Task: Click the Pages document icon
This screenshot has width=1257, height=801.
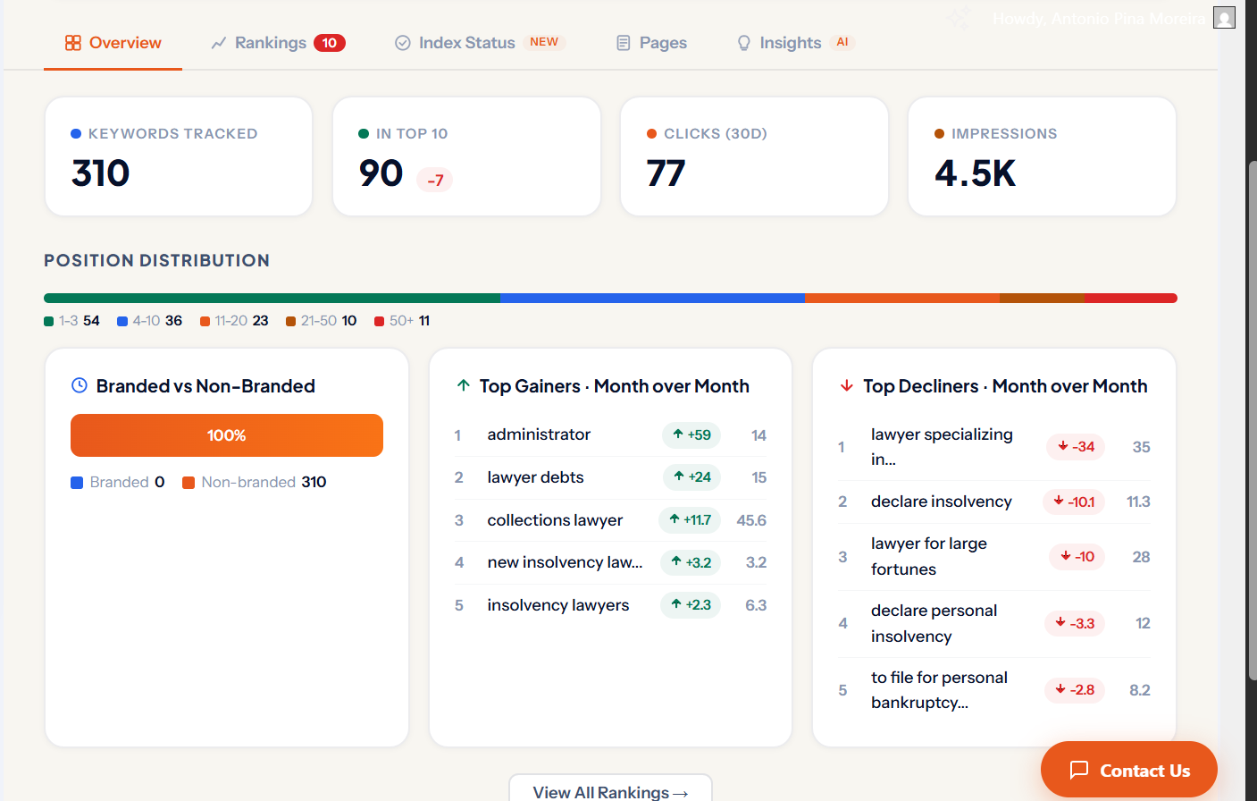Action: pyautogui.click(x=624, y=43)
